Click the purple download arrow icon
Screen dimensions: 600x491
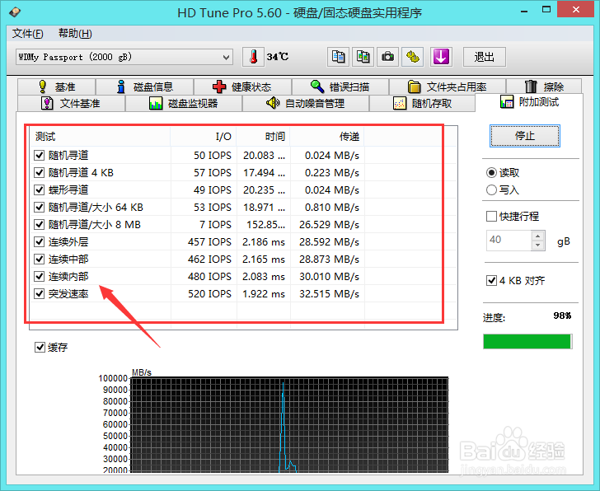tap(441, 57)
